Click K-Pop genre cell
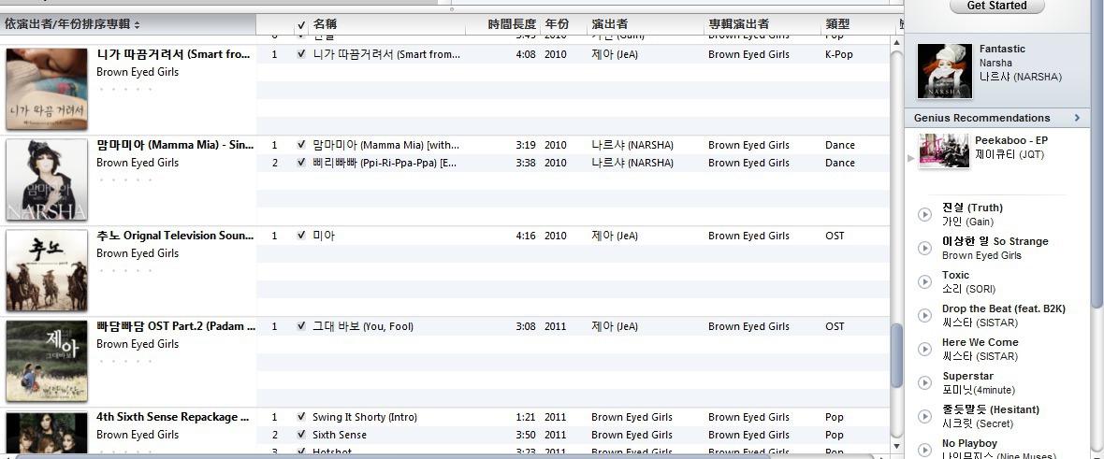This screenshot has height=459, width=1104. 838,53
